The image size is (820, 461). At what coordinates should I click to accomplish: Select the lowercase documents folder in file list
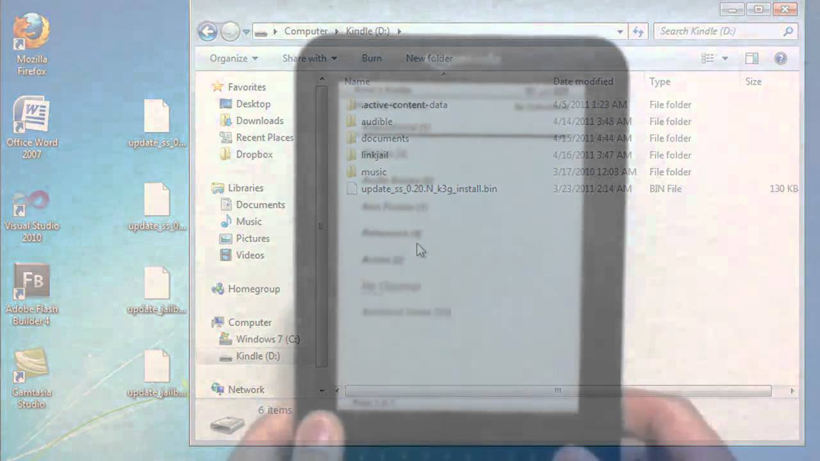[x=385, y=138]
